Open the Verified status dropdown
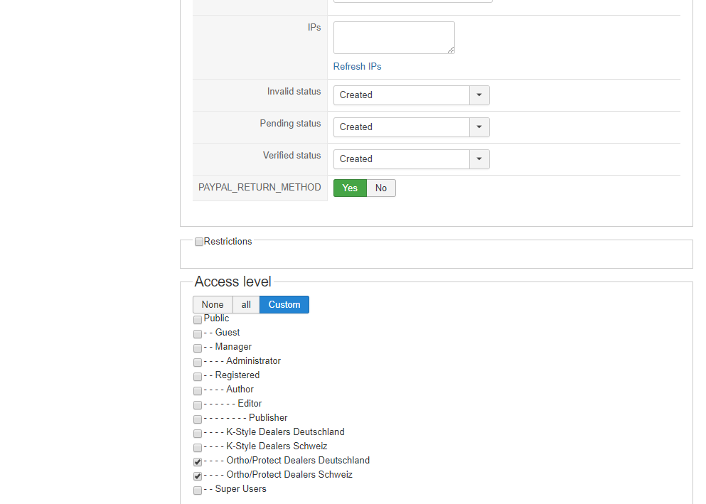706x504 pixels. [479, 159]
